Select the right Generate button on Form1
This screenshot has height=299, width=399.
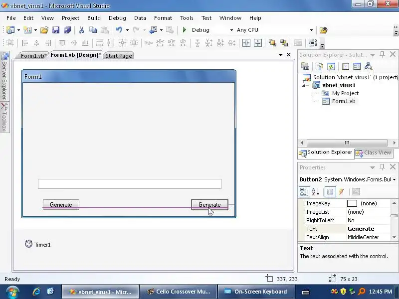209,205
